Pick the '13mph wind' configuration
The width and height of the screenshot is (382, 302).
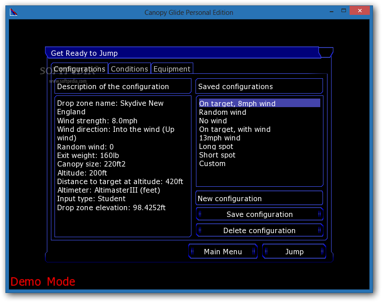(x=259, y=138)
